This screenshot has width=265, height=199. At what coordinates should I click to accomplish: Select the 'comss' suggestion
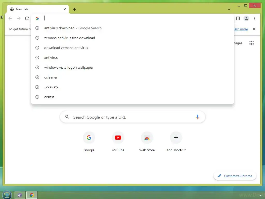[132, 97]
